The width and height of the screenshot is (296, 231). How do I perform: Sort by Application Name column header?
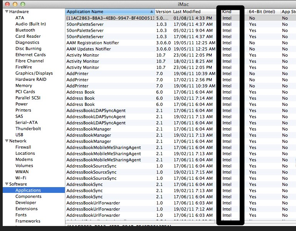tap(110, 12)
